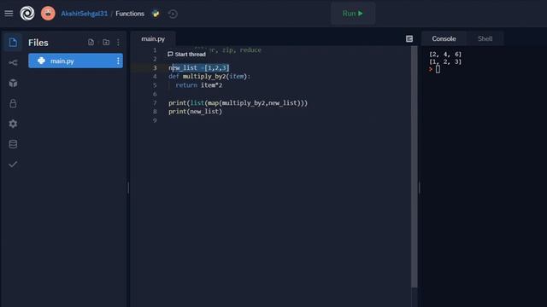
Task: Open the Secrets lock icon
Action: click(13, 103)
